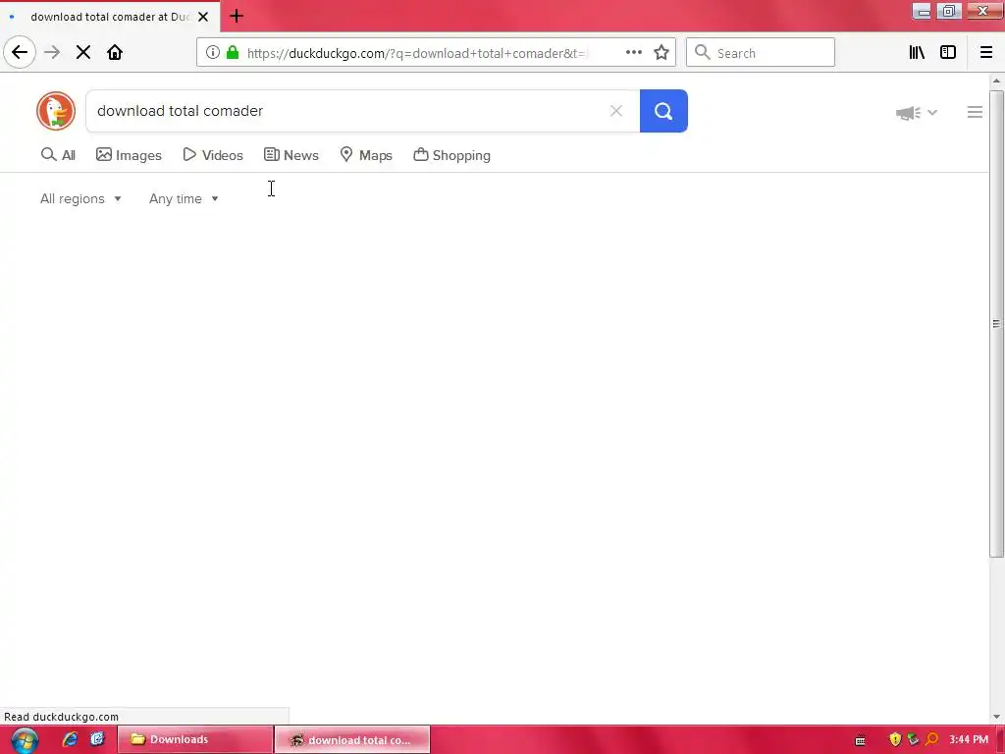Go back to the previous page
1005x754 pixels.
click(x=20, y=53)
